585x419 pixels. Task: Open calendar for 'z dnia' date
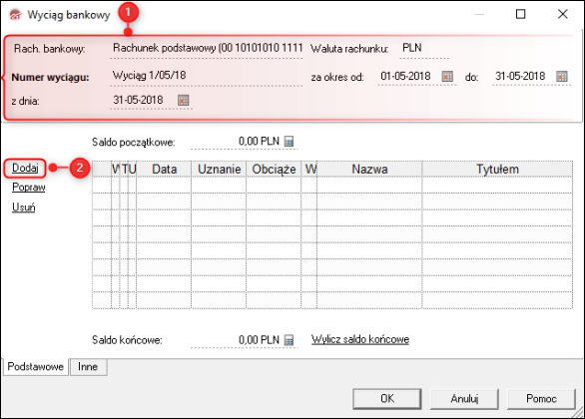pos(183,101)
